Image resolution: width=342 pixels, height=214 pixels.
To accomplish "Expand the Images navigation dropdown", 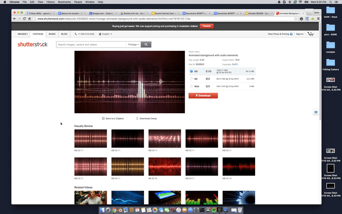I will pyautogui.click(x=22, y=34).
